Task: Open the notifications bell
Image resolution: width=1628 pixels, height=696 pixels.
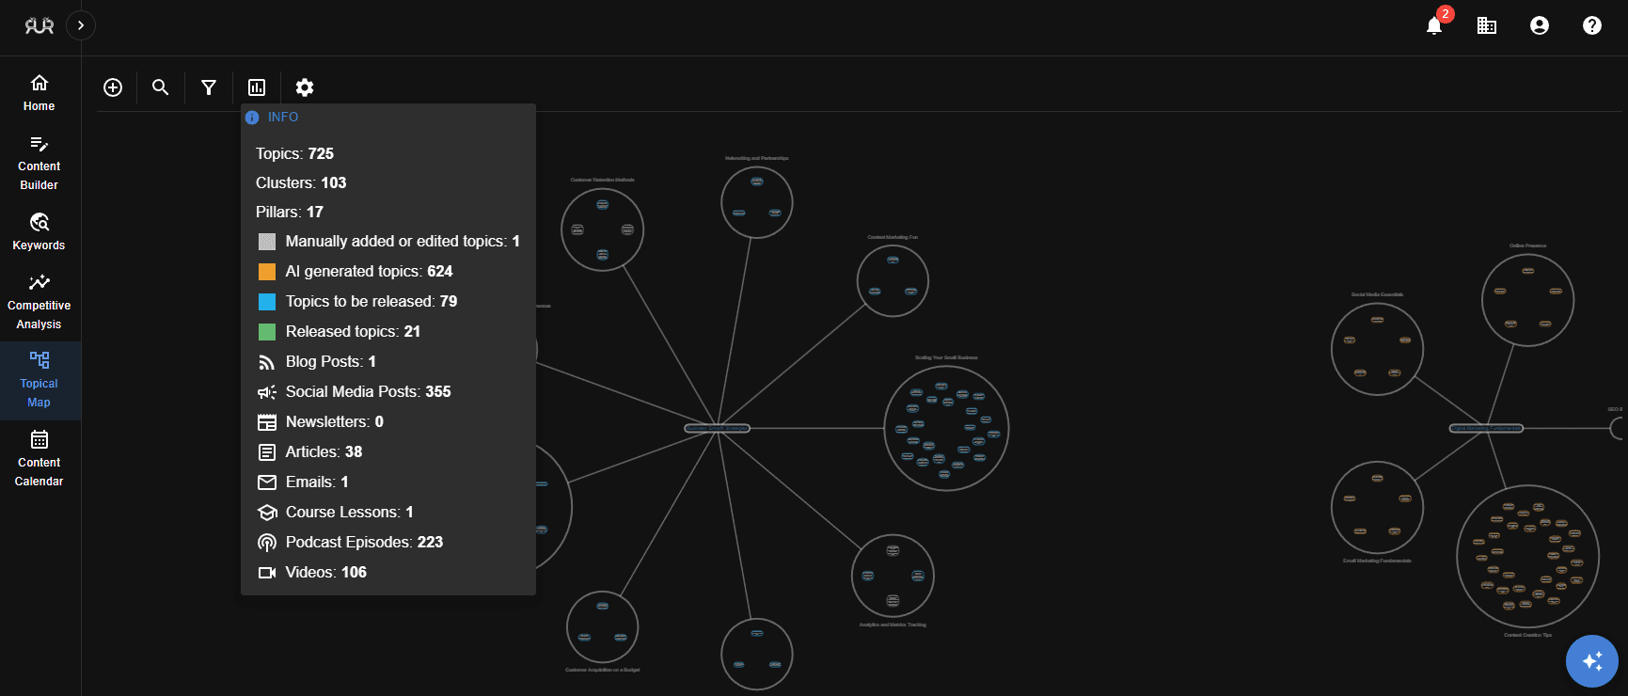Action: [1434, 25]
